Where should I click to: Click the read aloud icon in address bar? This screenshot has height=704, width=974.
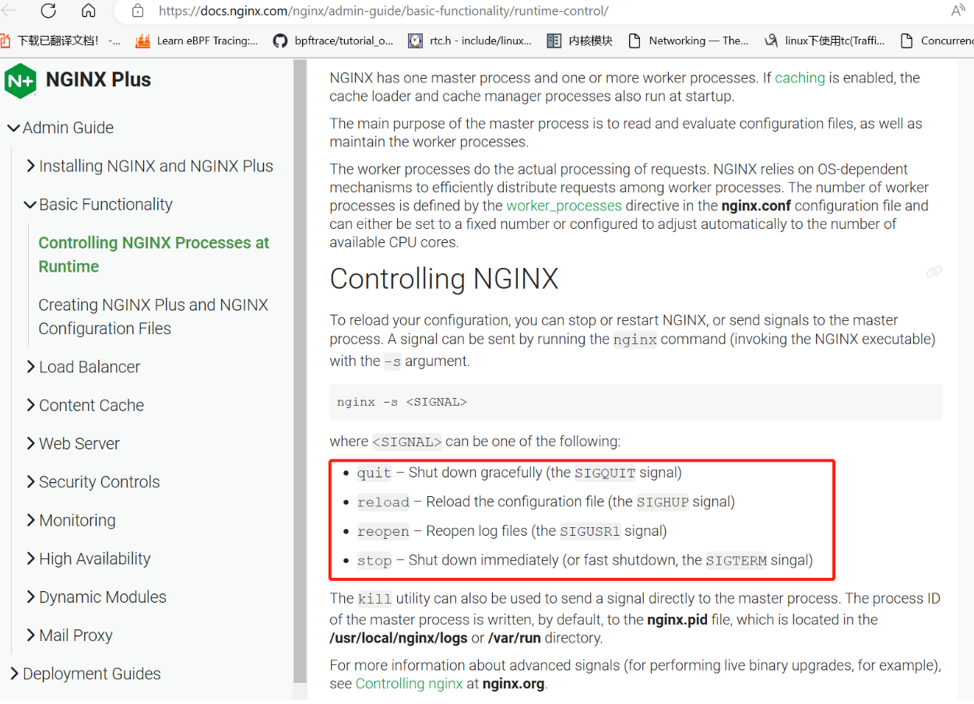958,11
